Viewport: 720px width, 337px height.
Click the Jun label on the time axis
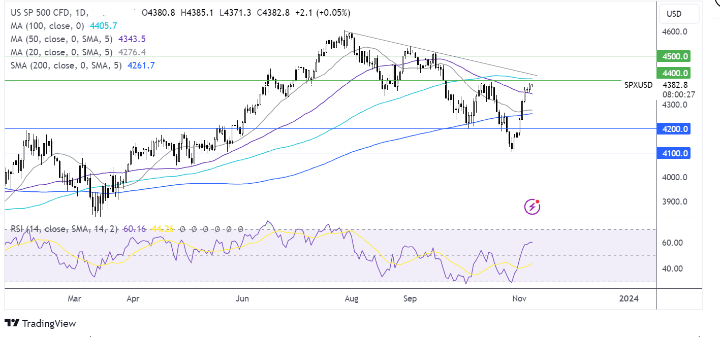(x=242, y=299)
